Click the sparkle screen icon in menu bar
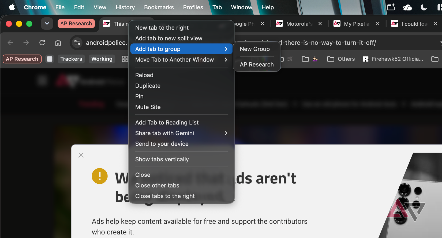Screen dimensions: 442x238 [x=391, y=7]
